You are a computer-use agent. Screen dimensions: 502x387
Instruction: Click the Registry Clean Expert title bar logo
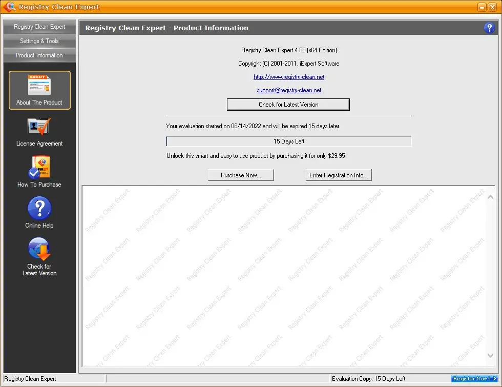[x=10, y=6]
